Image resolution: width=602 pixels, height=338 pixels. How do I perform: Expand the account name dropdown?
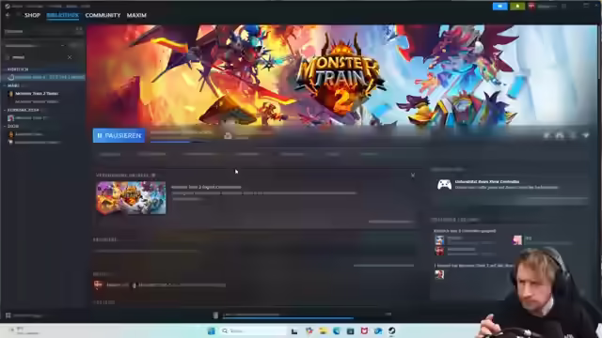pyautogui.click(x=547, y=7)
